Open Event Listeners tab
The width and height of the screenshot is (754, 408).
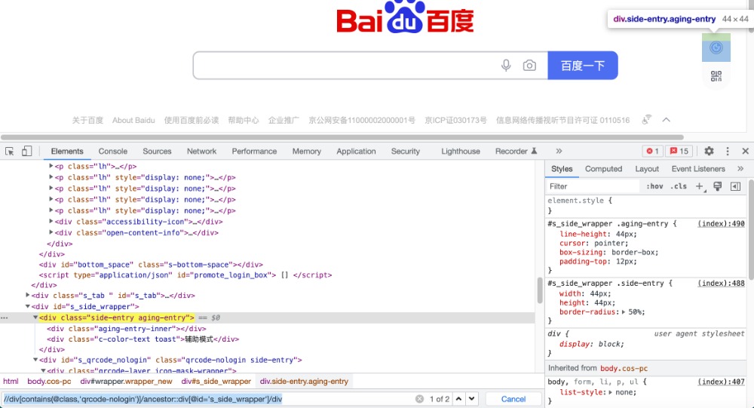point(698,169)
